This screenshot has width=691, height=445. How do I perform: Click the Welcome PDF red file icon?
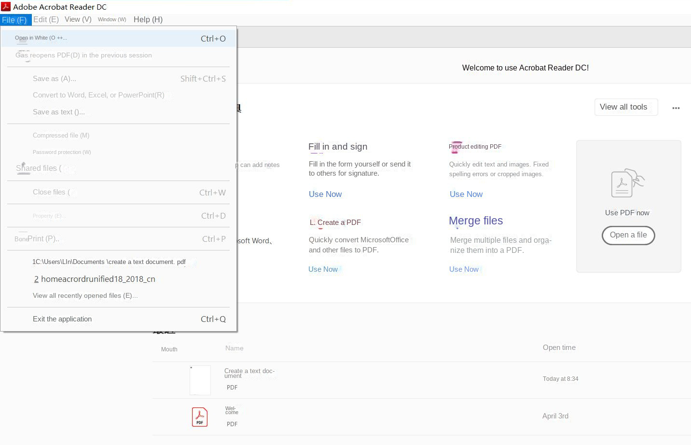(x=200, y=417)
